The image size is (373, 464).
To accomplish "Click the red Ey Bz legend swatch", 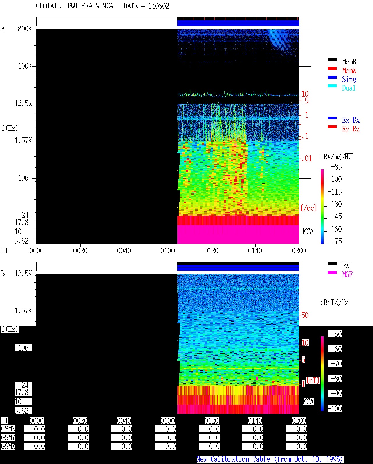I will [x=332, y=127].
